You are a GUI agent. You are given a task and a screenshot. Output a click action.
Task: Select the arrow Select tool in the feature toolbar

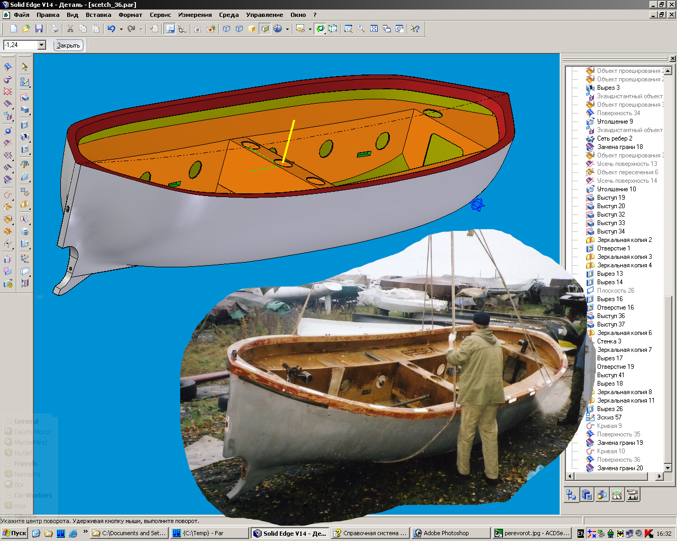tap(25, 67)
